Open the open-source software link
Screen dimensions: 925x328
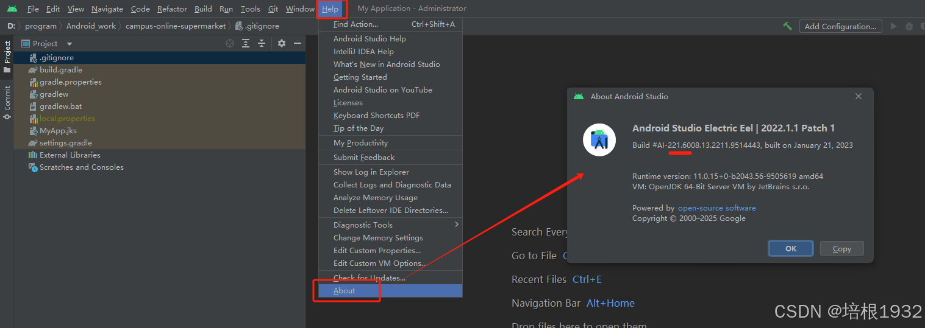pos(717,208)
